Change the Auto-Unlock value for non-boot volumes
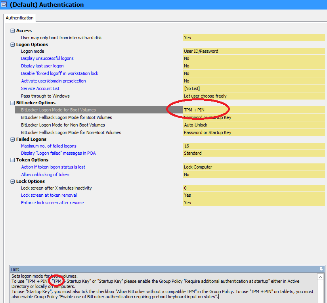 254,125
